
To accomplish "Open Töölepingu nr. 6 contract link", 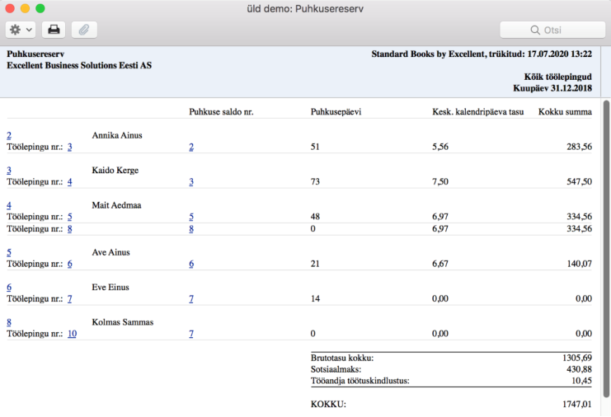I will point(70,264).
